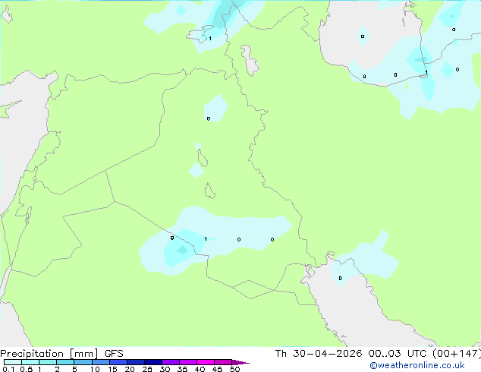Pick the 1–2 mm legend color swatch
Viewport: 481px width, 372px height.
(x=48, y=362)
